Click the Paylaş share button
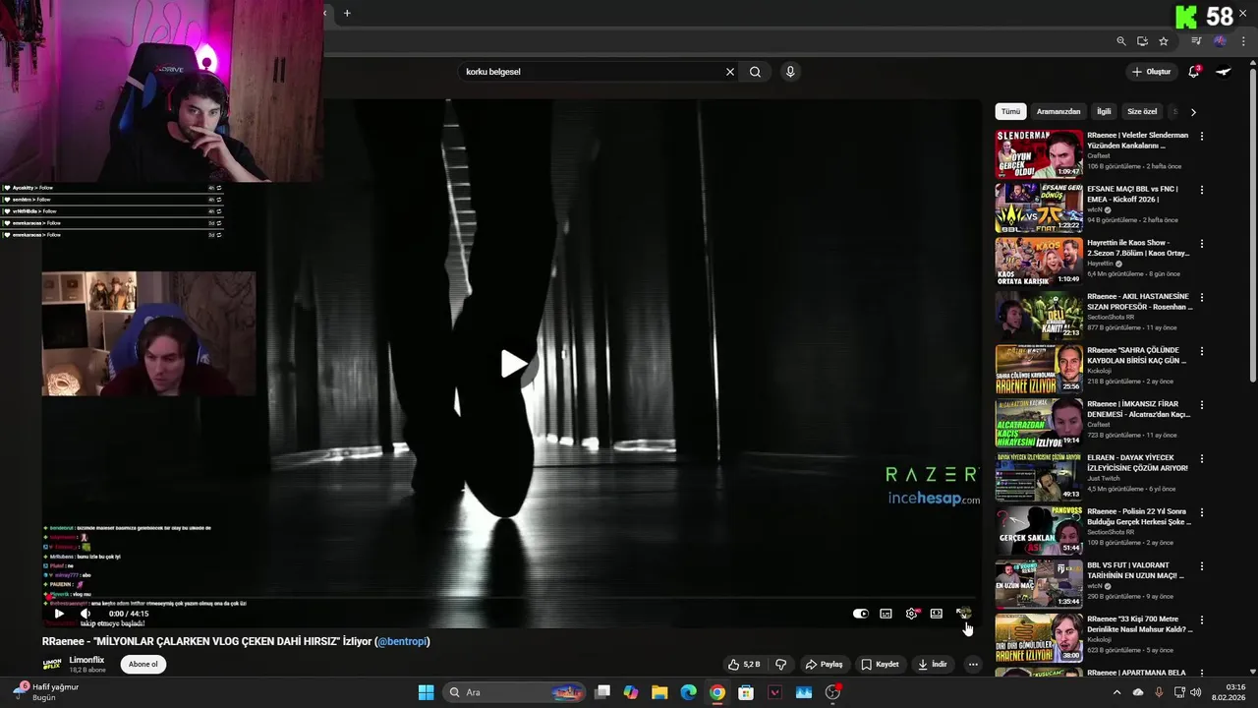The height and width of the screenshot is (708, 1258). coord(824,665)
